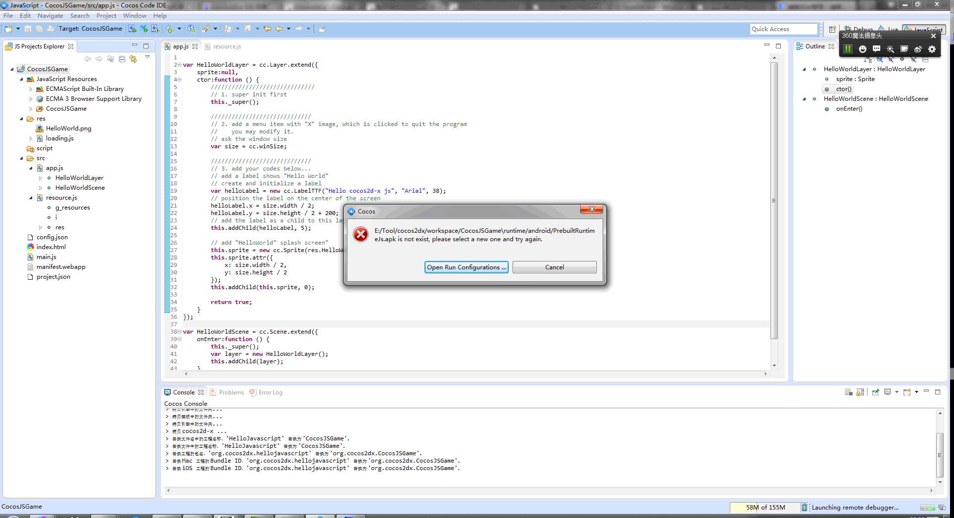
Task: Click the Run target icon with green play
Action: (155, 29)
